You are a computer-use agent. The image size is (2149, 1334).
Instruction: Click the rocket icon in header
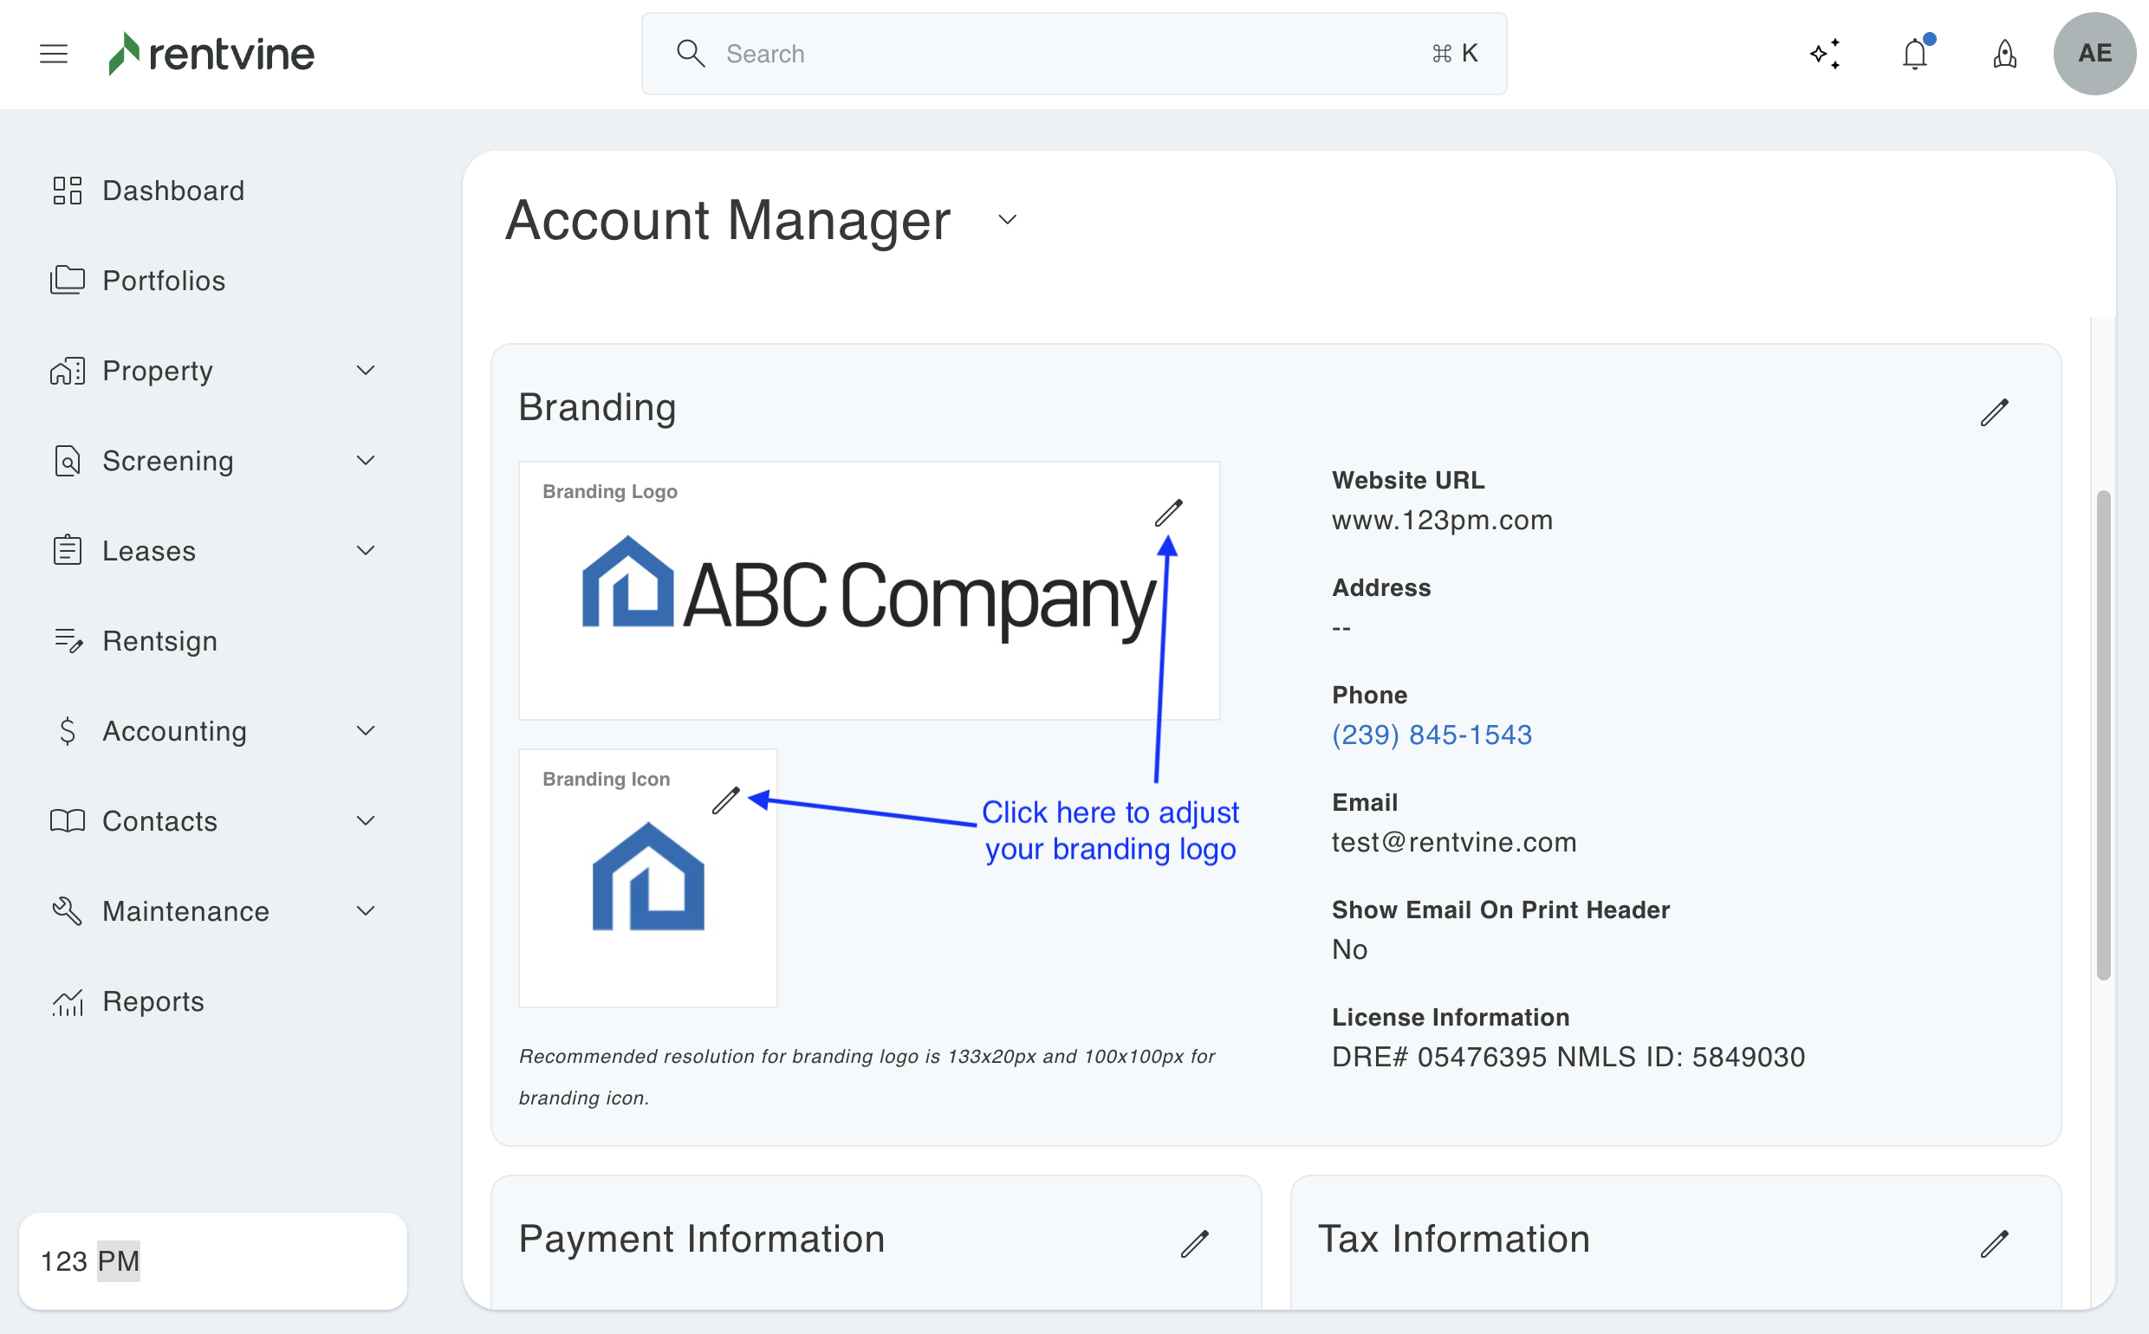2005,54
